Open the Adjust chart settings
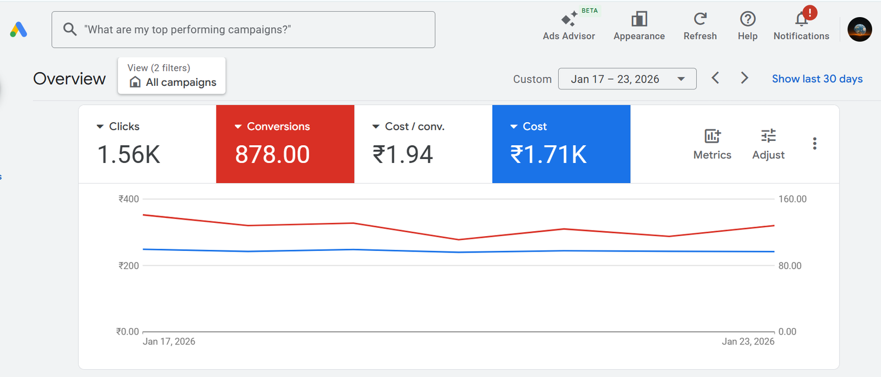Viewport: 881px width, 377px height. (768, 144)
